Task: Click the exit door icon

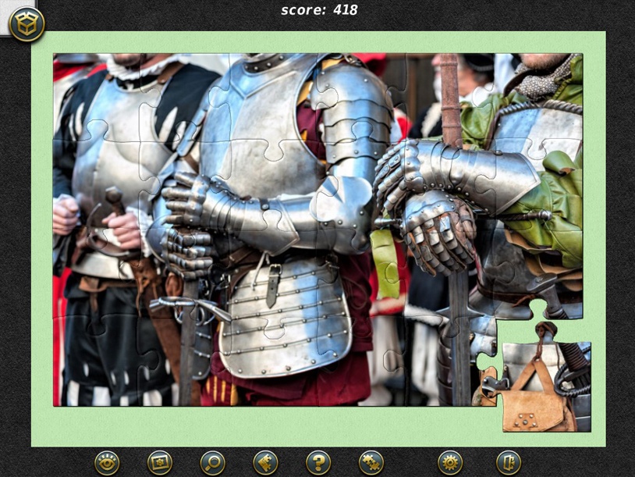Action: pos(509,462)
